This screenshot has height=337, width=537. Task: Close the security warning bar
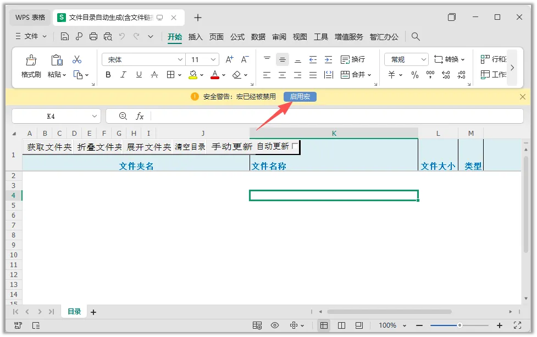click(523, 97)
